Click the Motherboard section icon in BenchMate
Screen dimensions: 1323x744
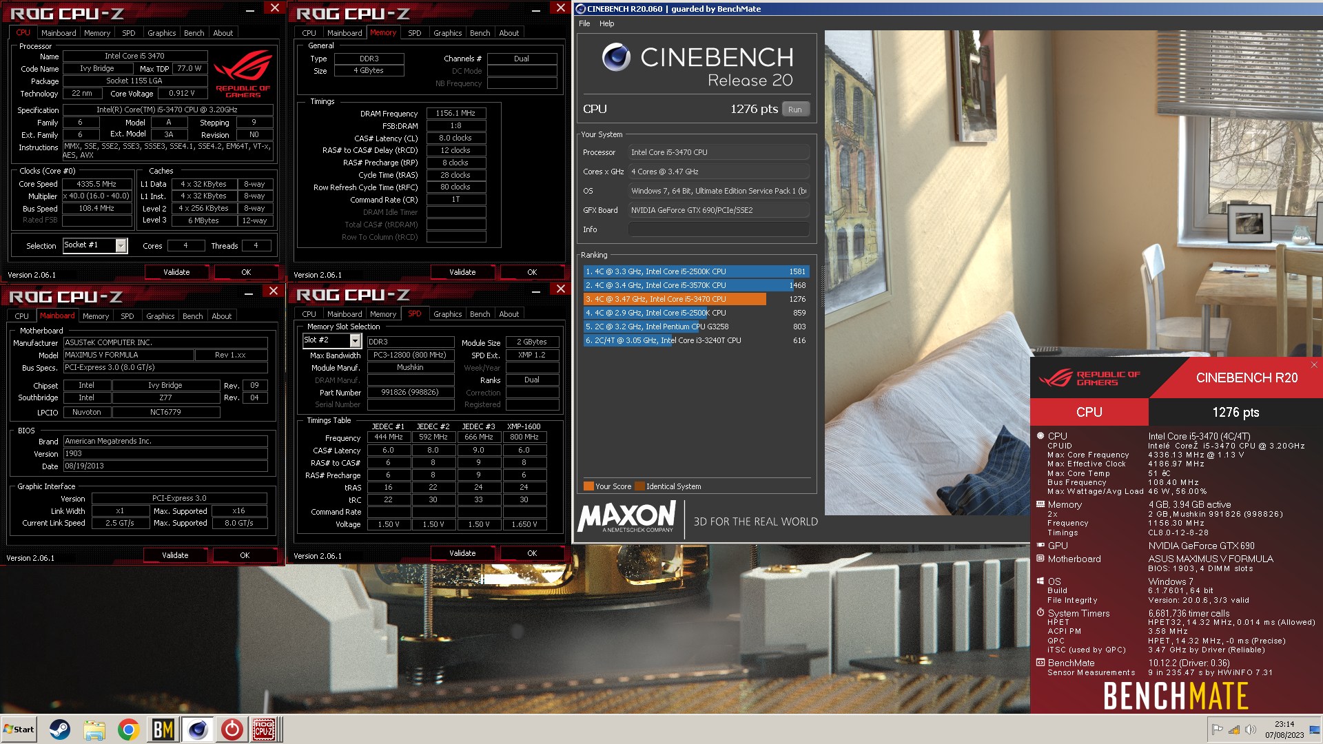[x=1040, y=559]
